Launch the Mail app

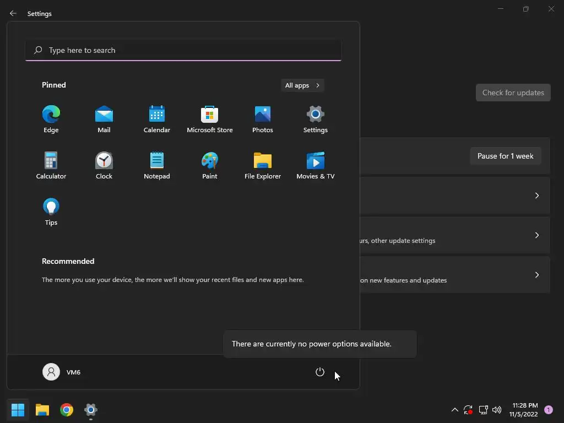(104, 120)
